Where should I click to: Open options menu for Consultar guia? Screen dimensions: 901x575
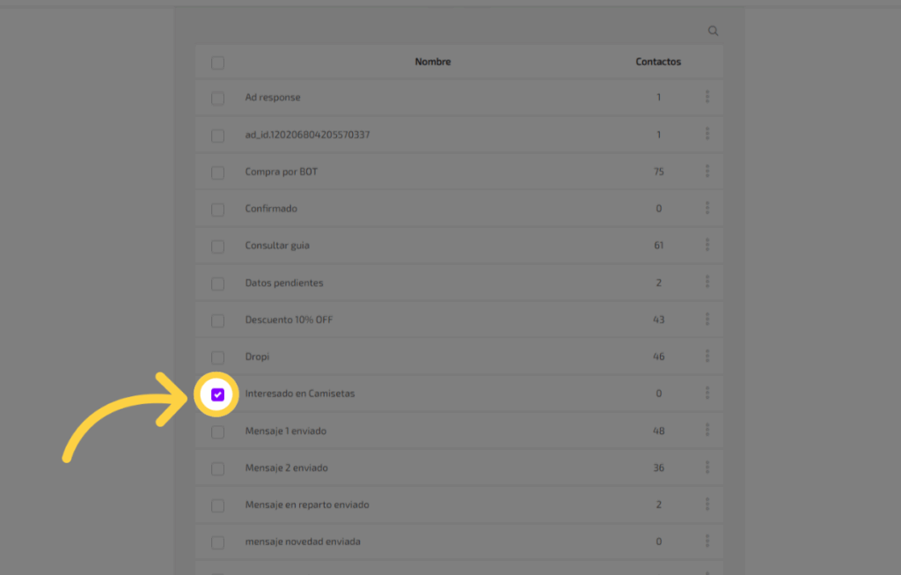pos(707,245)
